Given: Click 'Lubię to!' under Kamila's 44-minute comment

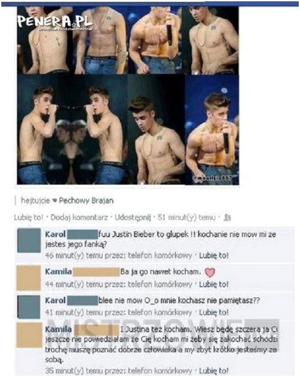Looking at the screenshot, I should (x=214, y=284).
